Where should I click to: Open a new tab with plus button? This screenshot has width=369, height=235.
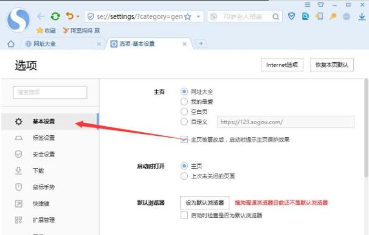201,44
